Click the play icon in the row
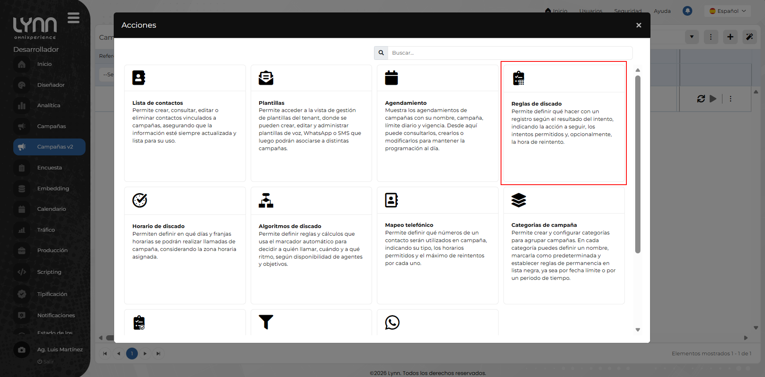The width and height of the screenshot is (765, 377). point(713,99)
